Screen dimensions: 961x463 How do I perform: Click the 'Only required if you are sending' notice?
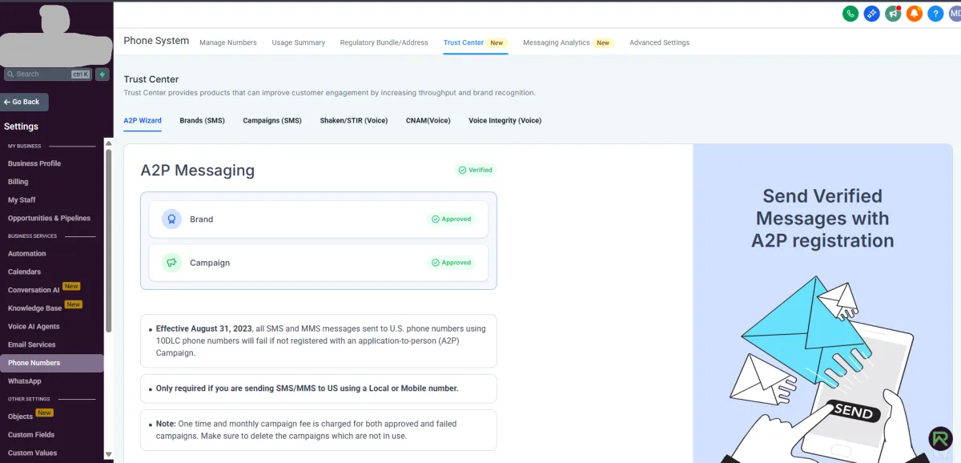(x=318, y=389)
